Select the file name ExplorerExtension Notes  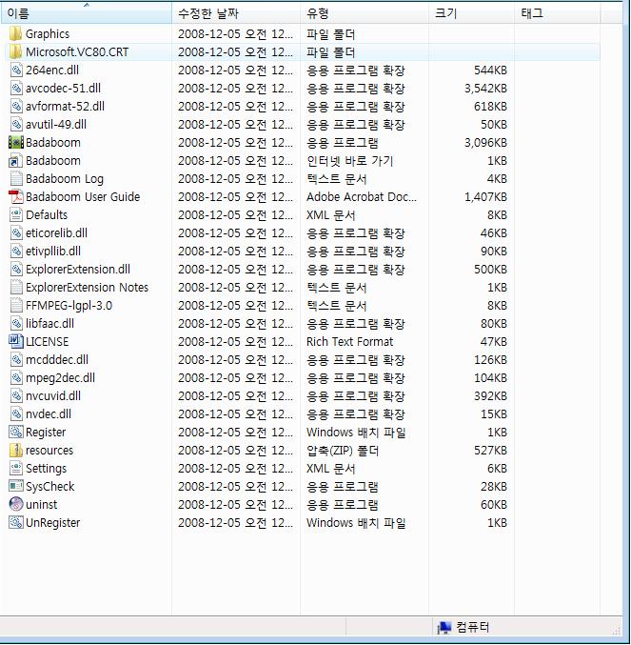point(87,288)
